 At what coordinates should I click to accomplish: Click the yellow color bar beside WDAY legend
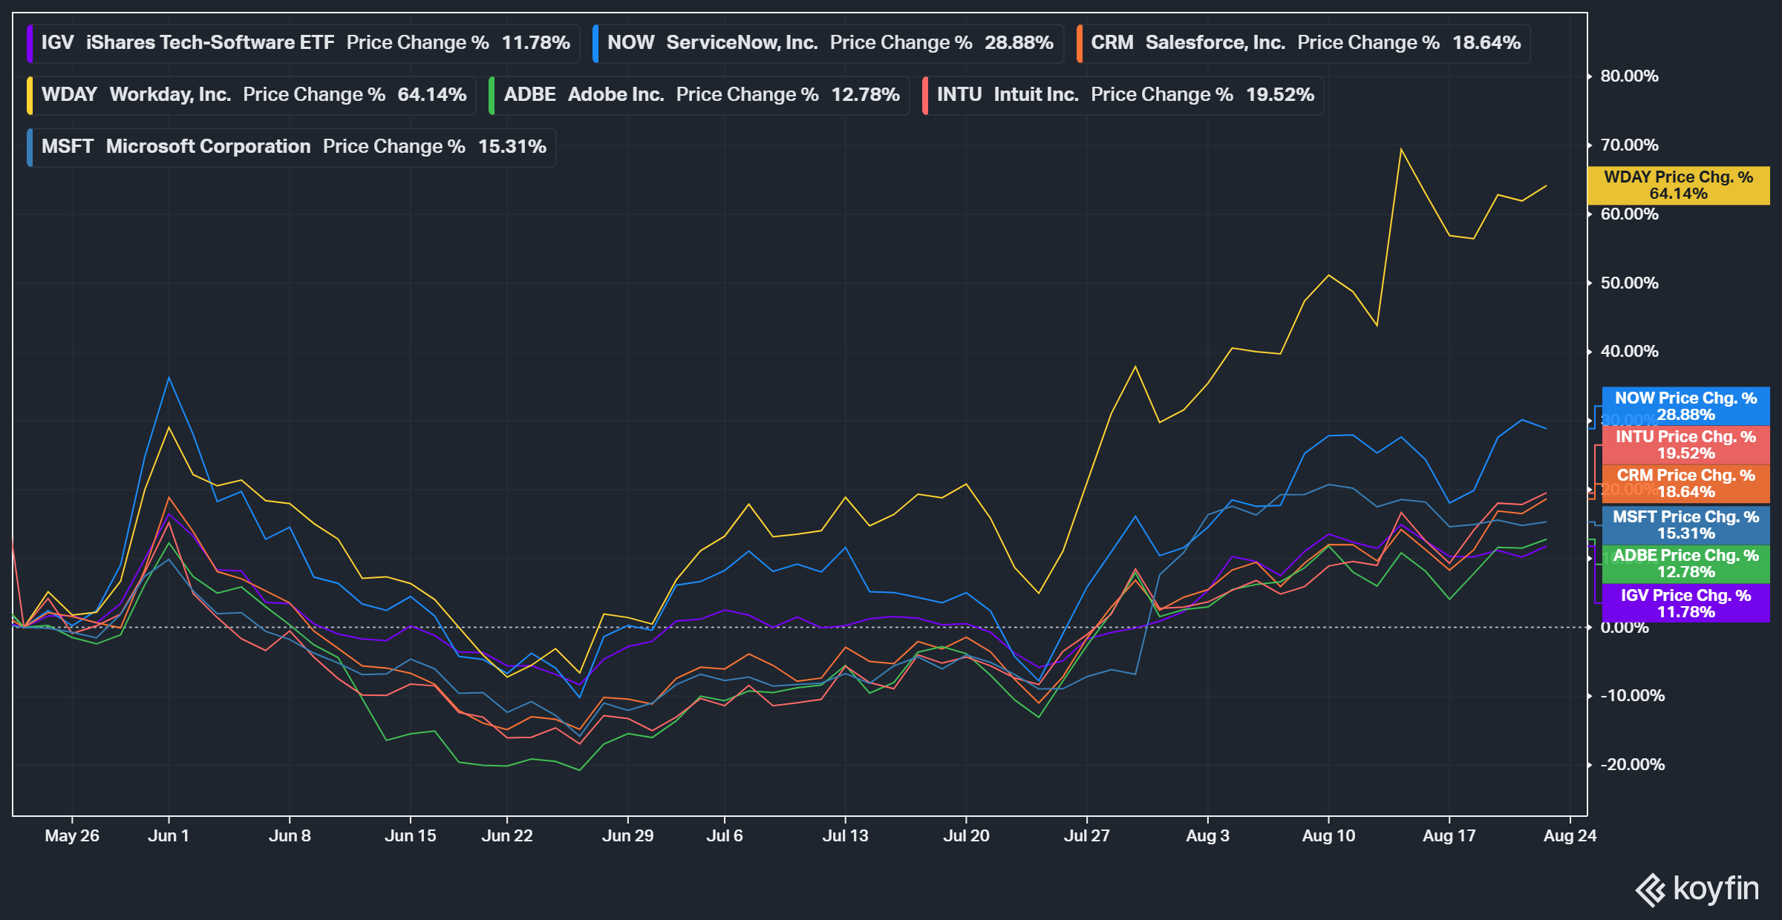point(30,95)
